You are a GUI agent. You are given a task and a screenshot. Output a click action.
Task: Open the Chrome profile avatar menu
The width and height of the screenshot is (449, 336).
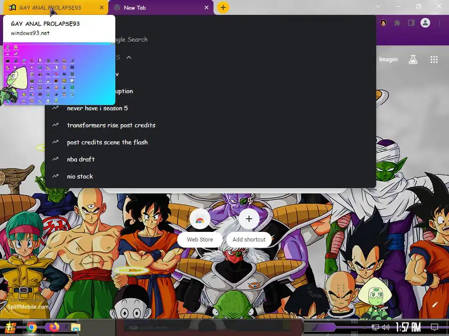(x=425, y=23)
